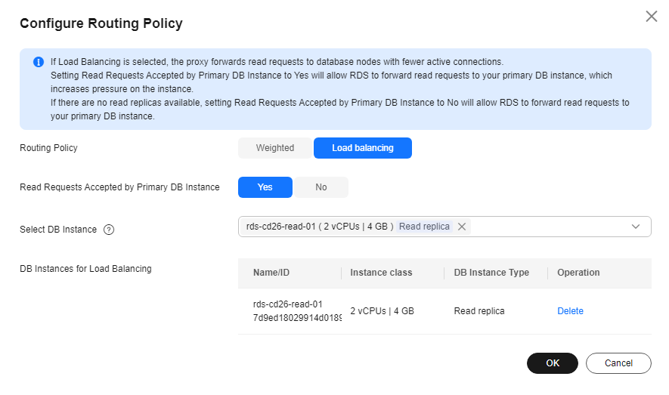Click the Read replica tag label
669x395 pixels.
[x=424, y=227]
